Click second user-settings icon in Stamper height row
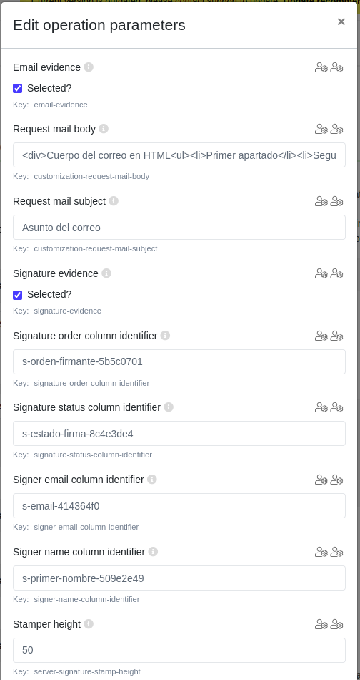Image resolution: width=360 pixels, height=680 pixels. click(336, 624)
